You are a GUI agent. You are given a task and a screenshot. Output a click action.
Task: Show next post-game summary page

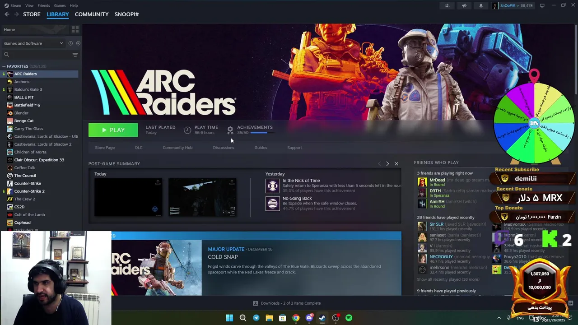click(x=387, y=163)
